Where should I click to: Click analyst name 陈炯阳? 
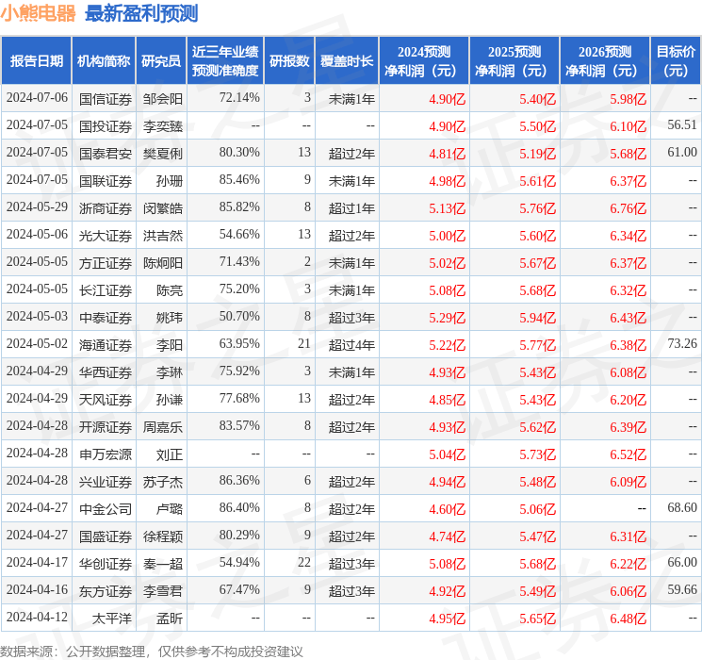tap(163, 262)
